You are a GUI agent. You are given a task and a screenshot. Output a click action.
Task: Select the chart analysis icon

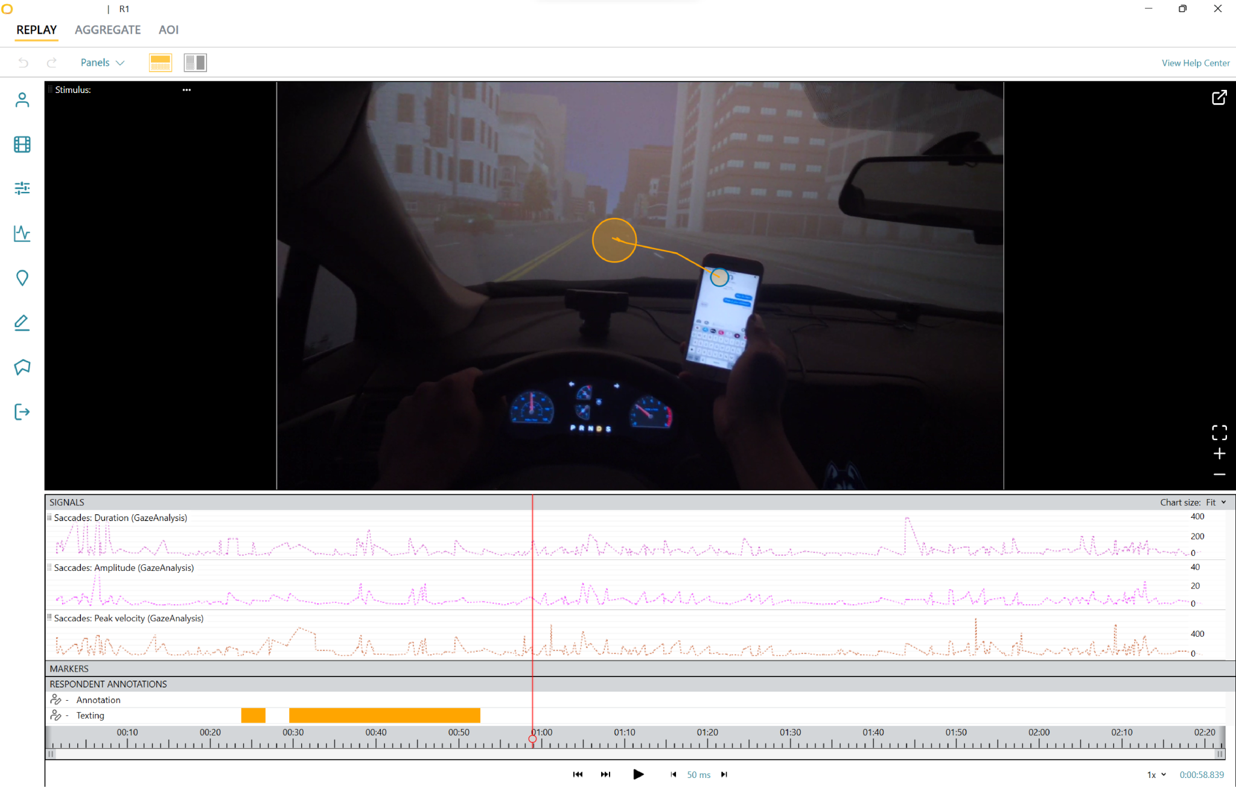pos(22,234)
